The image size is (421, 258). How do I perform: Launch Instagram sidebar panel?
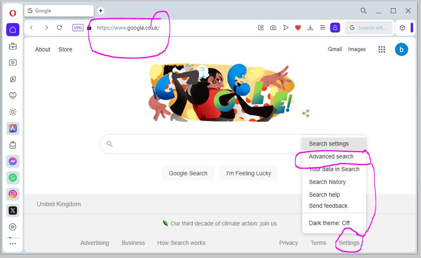pyautogui.click(x=13, y=194)
